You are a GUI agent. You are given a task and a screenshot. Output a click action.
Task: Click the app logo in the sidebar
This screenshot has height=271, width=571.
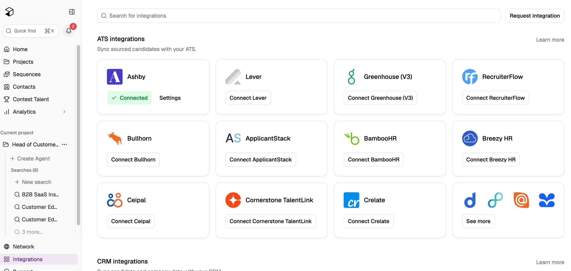9,12
